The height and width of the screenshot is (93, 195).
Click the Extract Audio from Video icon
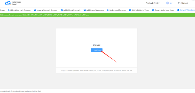(x=153, y=10)
